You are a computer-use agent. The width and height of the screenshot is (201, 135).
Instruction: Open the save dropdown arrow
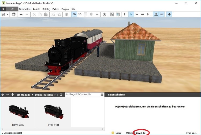tap(8, 14)
